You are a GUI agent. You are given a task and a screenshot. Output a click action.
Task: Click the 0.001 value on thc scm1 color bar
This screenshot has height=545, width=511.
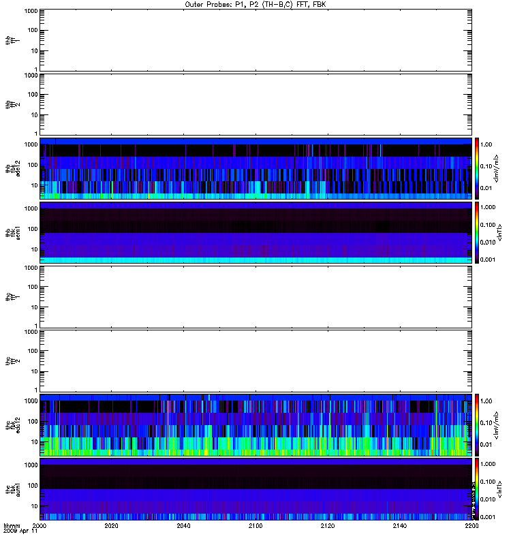[x=488, y=517]
